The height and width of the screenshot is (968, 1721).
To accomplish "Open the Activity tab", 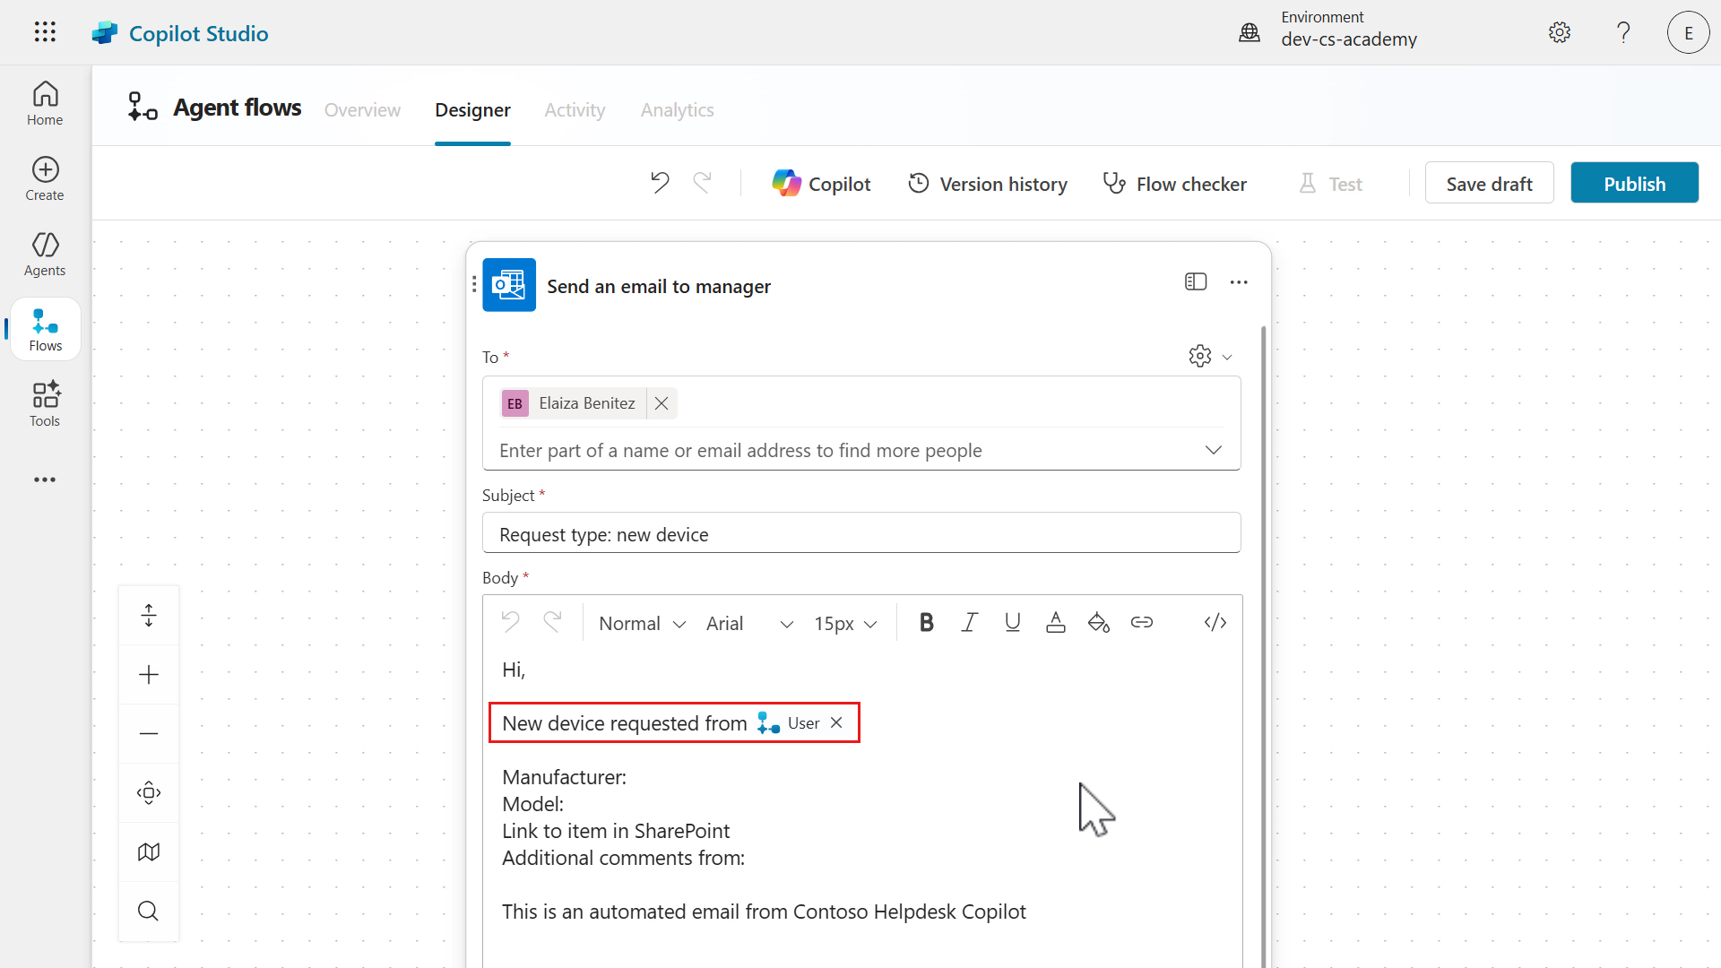I will tap(575, 109).
